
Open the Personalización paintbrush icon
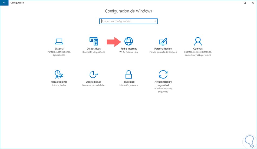pos(163,42)
